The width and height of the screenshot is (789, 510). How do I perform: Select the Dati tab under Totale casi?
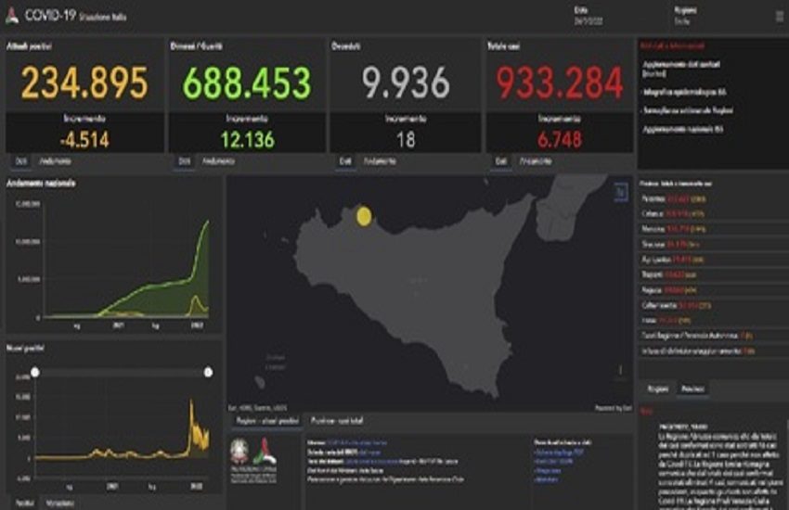(x=501, y=161)
